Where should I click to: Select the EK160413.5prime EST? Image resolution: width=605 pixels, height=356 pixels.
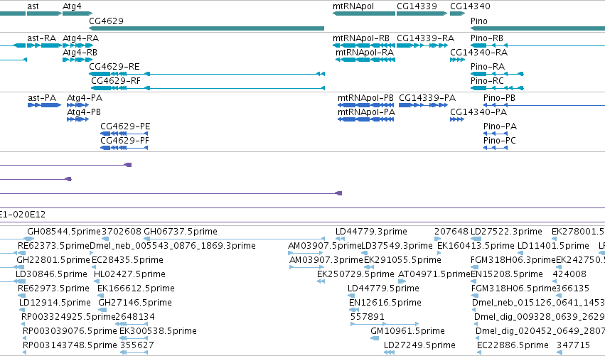[x=476, y=246]
